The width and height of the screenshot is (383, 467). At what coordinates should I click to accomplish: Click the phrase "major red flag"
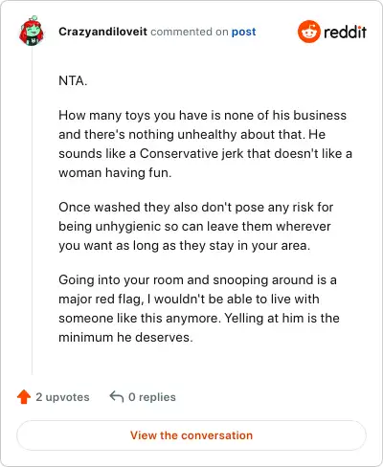[x=100, y=300]
